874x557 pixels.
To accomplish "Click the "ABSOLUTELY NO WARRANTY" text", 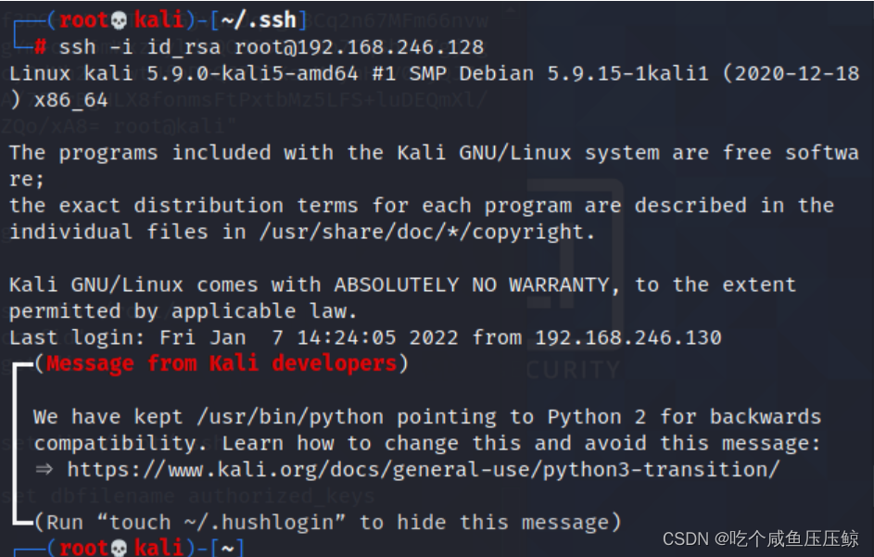I will pyautogui.click(x=470, y=285).
